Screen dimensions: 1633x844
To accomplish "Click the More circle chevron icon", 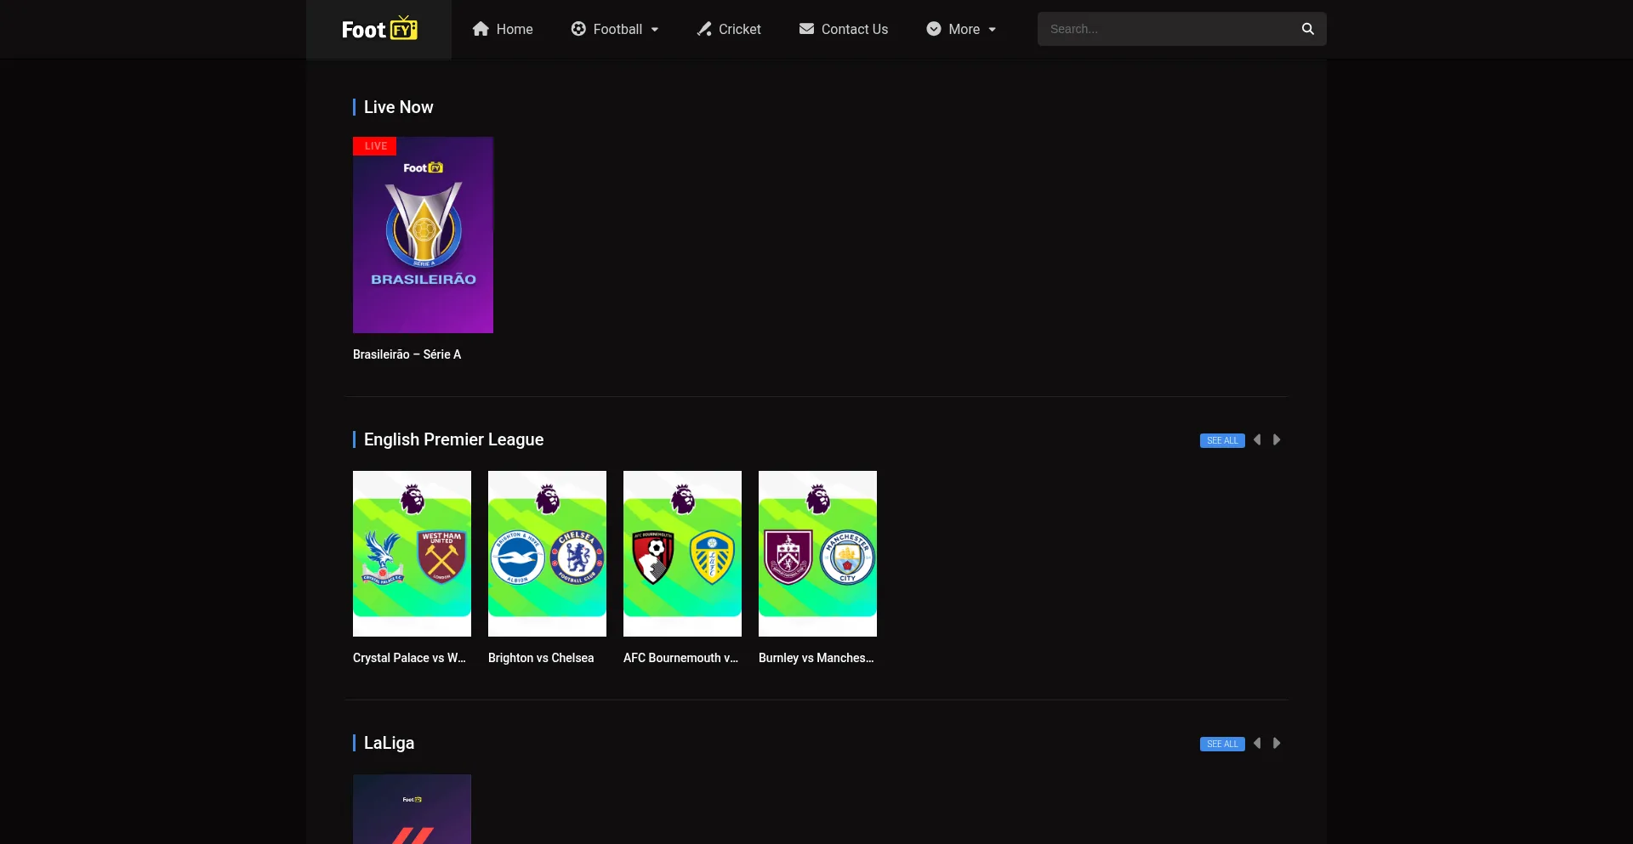I will pos(934,29).
